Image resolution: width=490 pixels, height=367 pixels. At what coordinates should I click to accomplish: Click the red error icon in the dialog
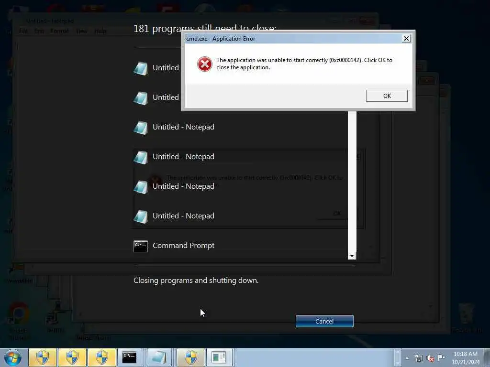pos(204,64)
